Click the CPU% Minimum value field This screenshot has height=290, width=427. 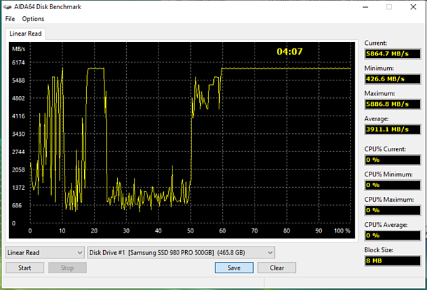click(393, 185)
